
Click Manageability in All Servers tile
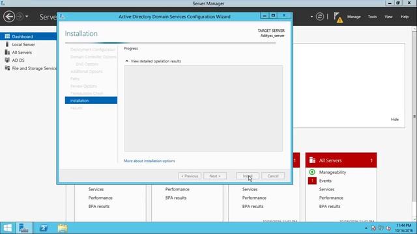click(332, 172)
